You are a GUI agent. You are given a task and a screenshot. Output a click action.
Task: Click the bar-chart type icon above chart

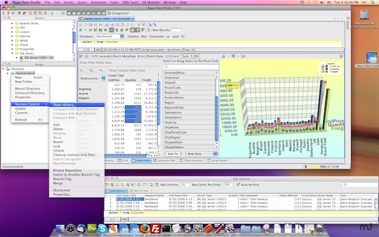click(224, 56)
